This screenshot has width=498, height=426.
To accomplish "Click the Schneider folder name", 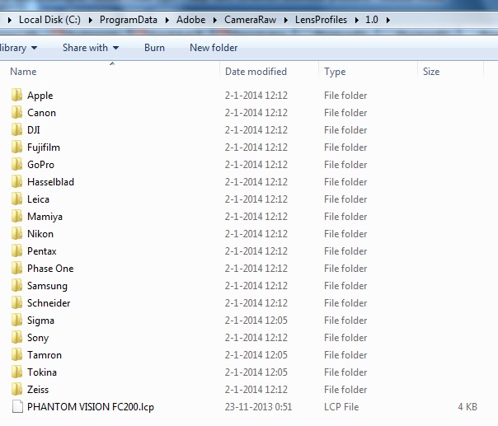I will pos(49,303).
